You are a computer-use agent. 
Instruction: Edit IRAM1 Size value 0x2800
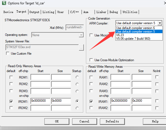click(142, 101)
